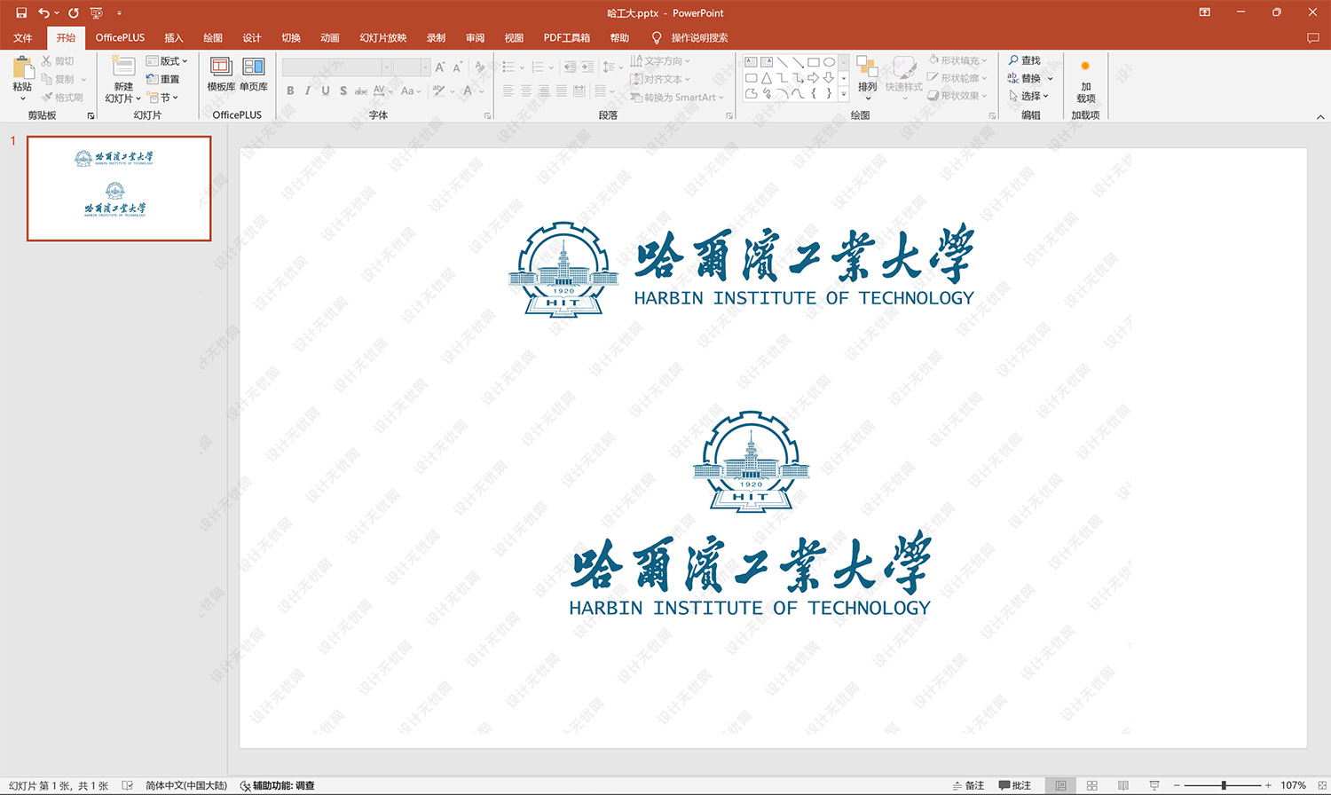Switch to the 插入 (Insert) tab
The image size is (1331, 795).
(x=174, y=38)
